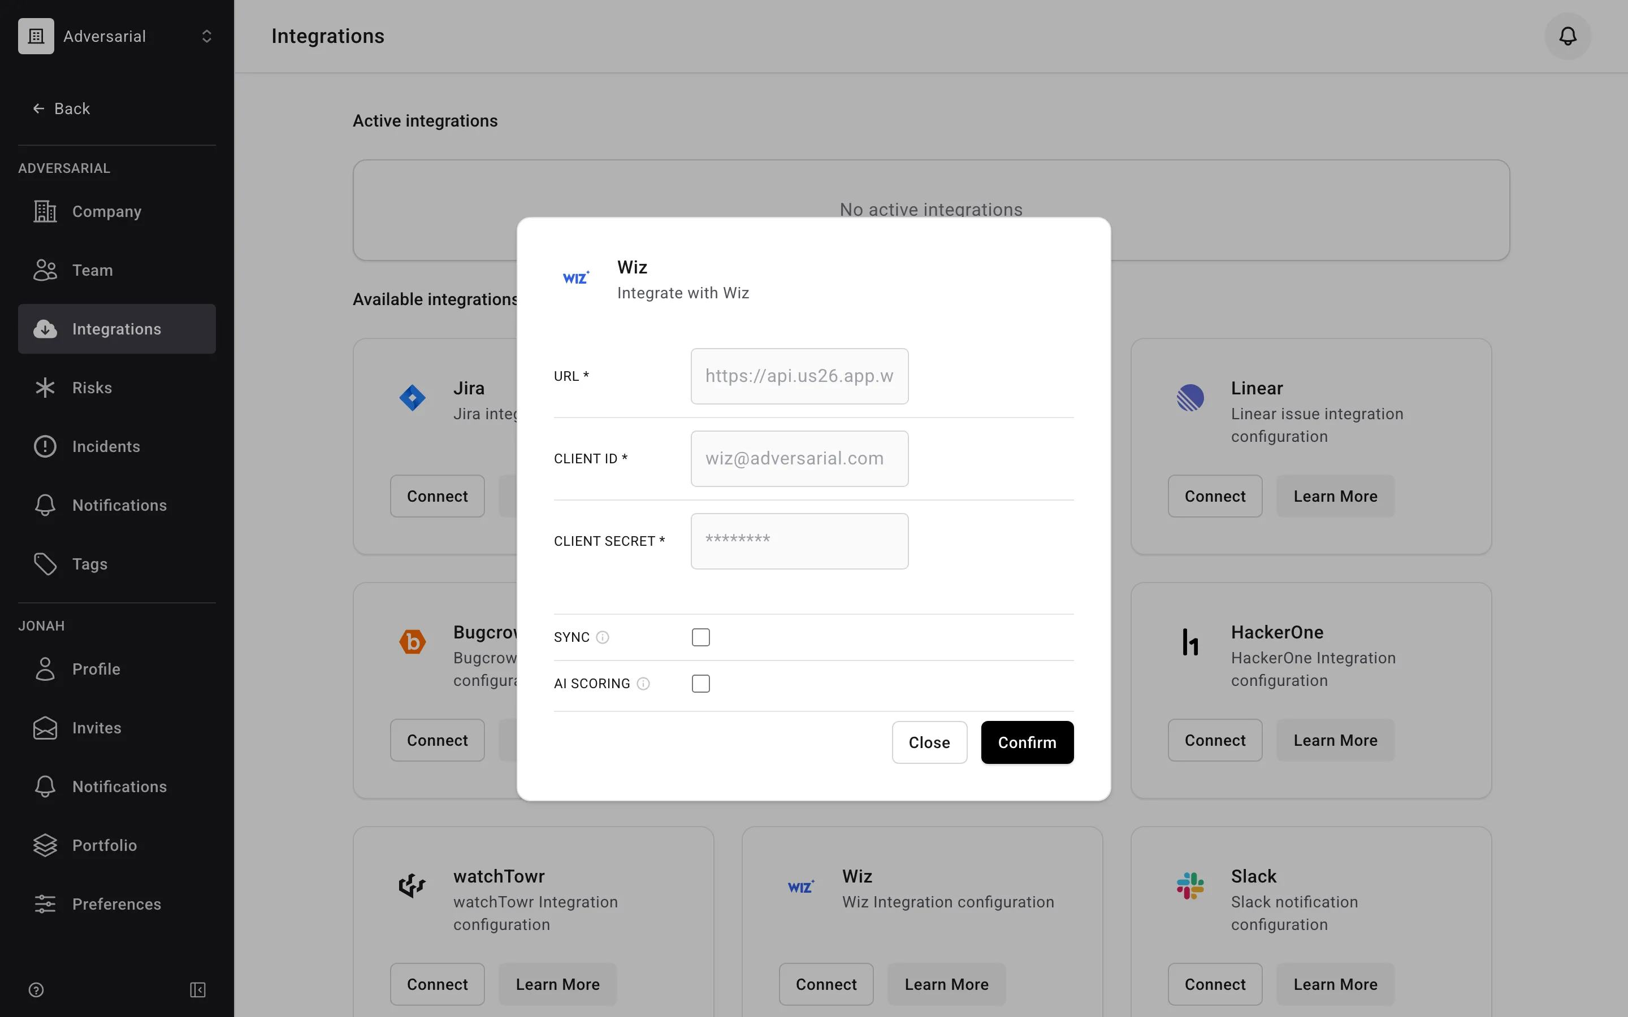The image size is (1628, 1017).
Task: Confirm the Wiz integration
Action: [x=1027, y=742]
